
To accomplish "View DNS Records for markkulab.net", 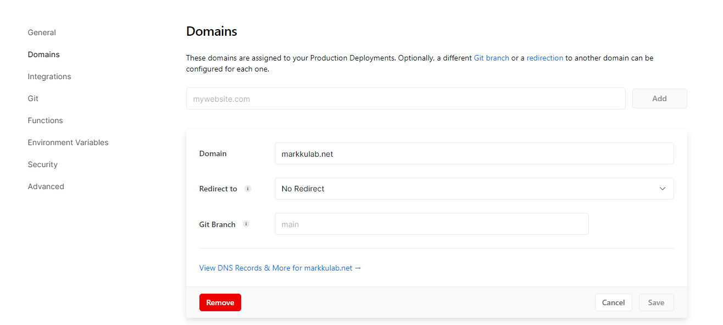I will pos(280,268).
